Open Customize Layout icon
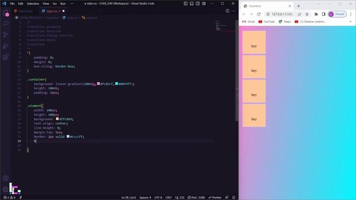Image resolution: width=356 pixels, height=200 pixels. tap(204, 3)
